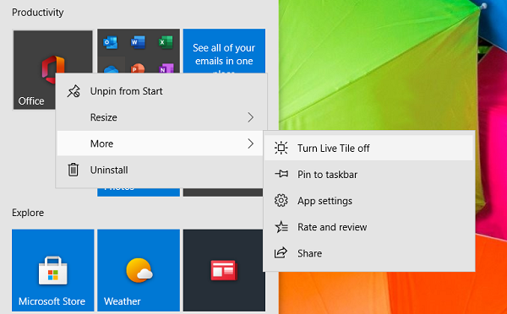Expand the Resize submenu arrow
The height and width of the screenshot is (314, 507).
click(x=251, y=117)
